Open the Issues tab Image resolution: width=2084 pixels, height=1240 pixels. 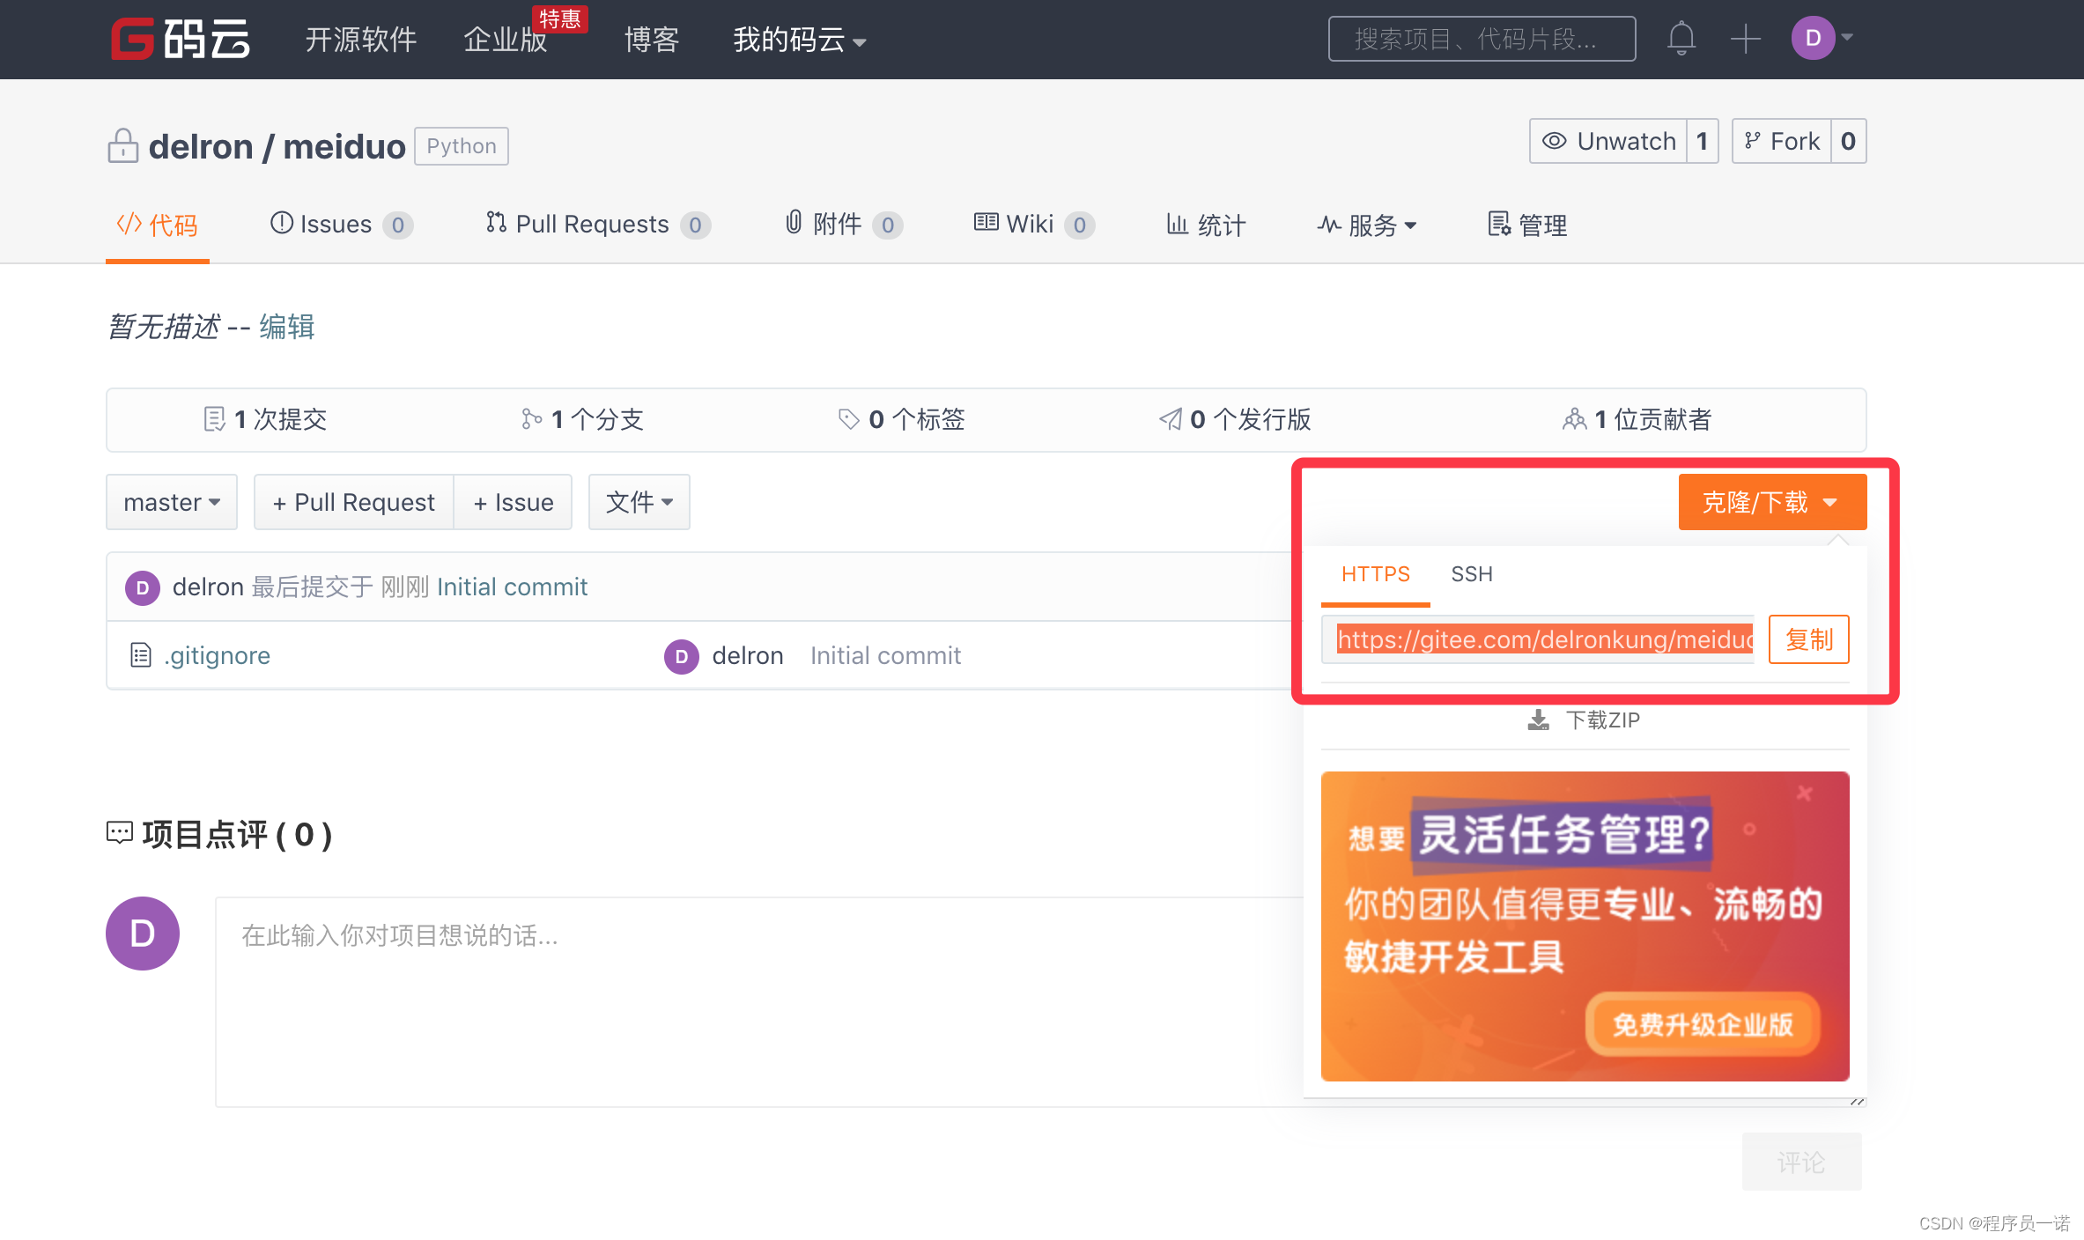pos(340,225)
